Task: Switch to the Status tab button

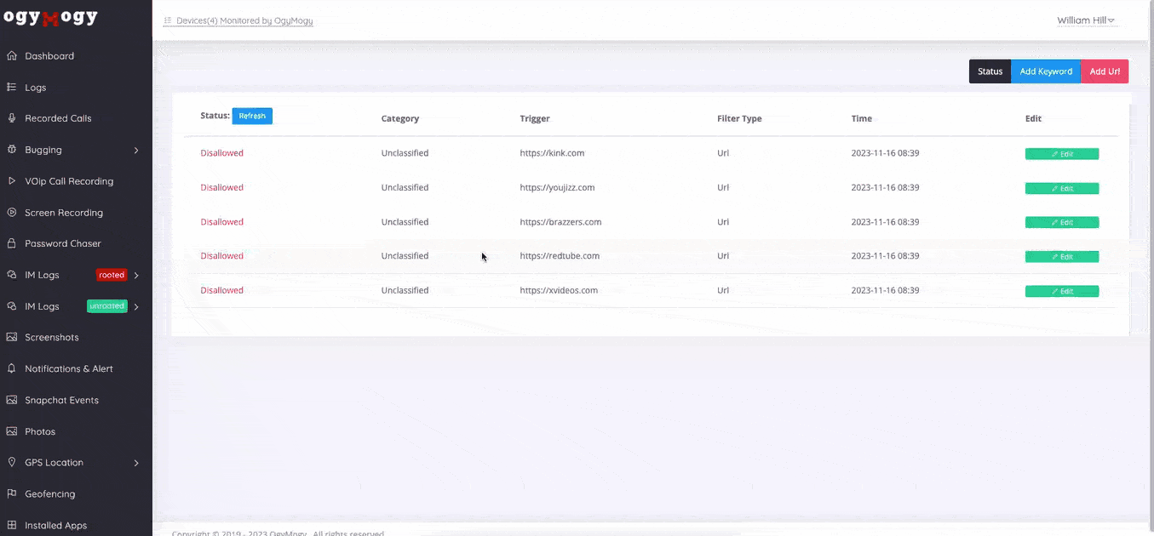Action: click(990, 71)
